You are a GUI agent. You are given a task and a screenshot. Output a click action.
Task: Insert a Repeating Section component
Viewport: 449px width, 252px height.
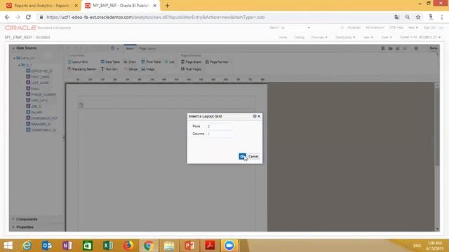click(82, 69)
